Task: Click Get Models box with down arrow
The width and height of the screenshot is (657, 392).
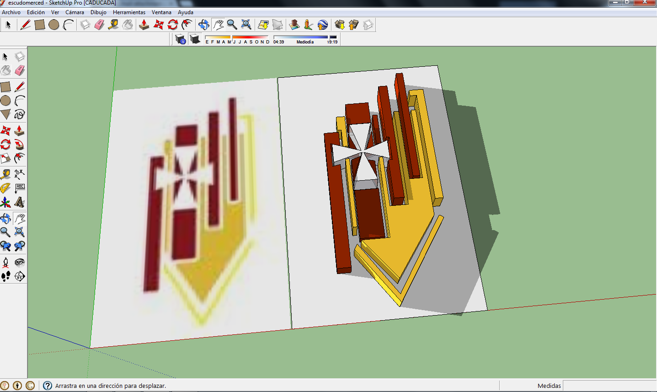Action: click(340, 25)
